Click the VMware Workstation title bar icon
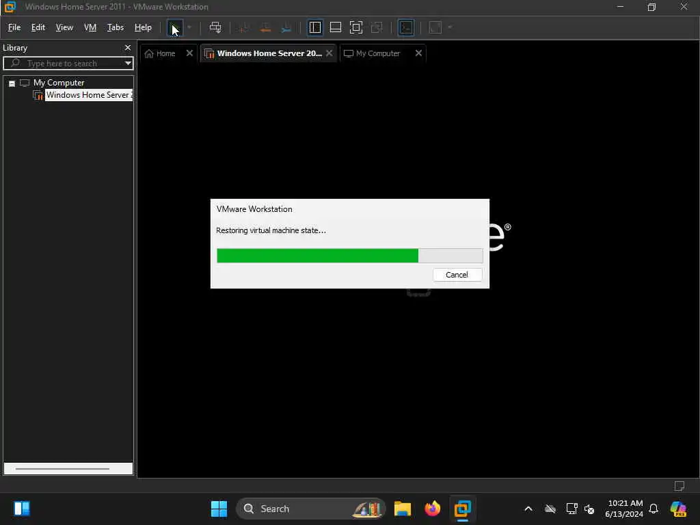This screenshot has height=525, width=700. pos(10,7)
